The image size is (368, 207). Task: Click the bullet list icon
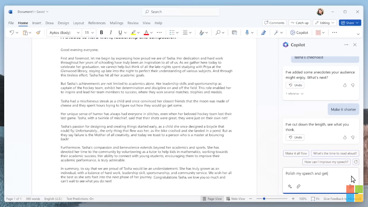click(172, 33)
